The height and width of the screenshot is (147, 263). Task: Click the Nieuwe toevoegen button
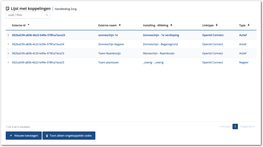24,136
